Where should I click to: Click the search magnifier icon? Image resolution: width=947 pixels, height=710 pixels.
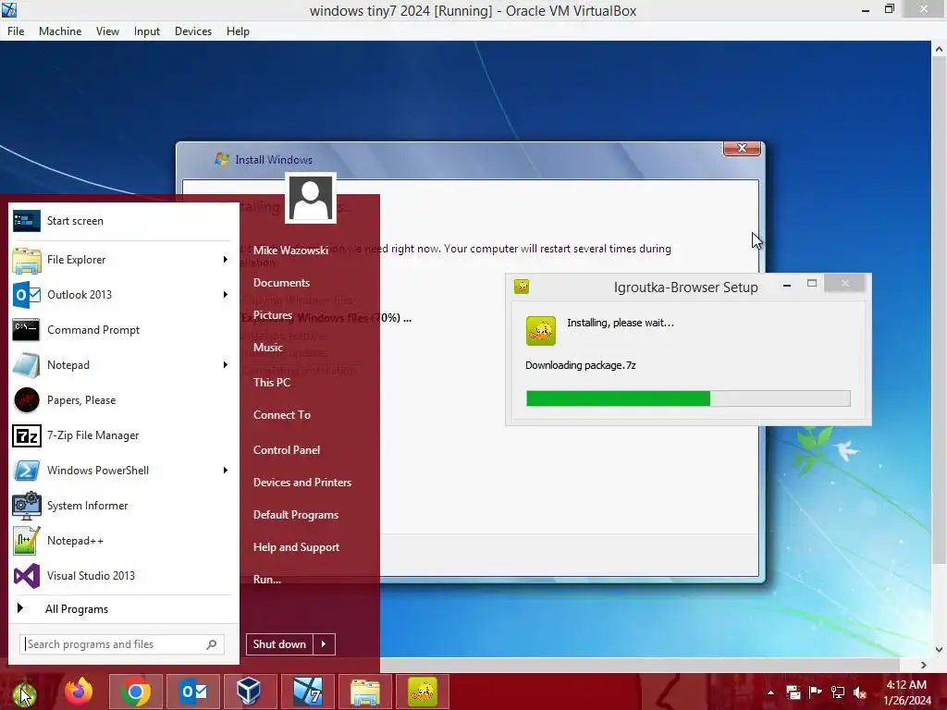212,644
